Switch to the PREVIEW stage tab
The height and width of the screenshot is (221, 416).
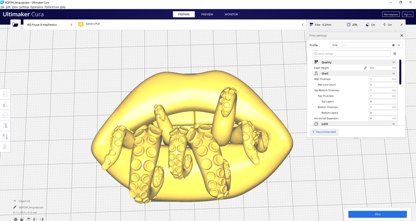(207, 14)
